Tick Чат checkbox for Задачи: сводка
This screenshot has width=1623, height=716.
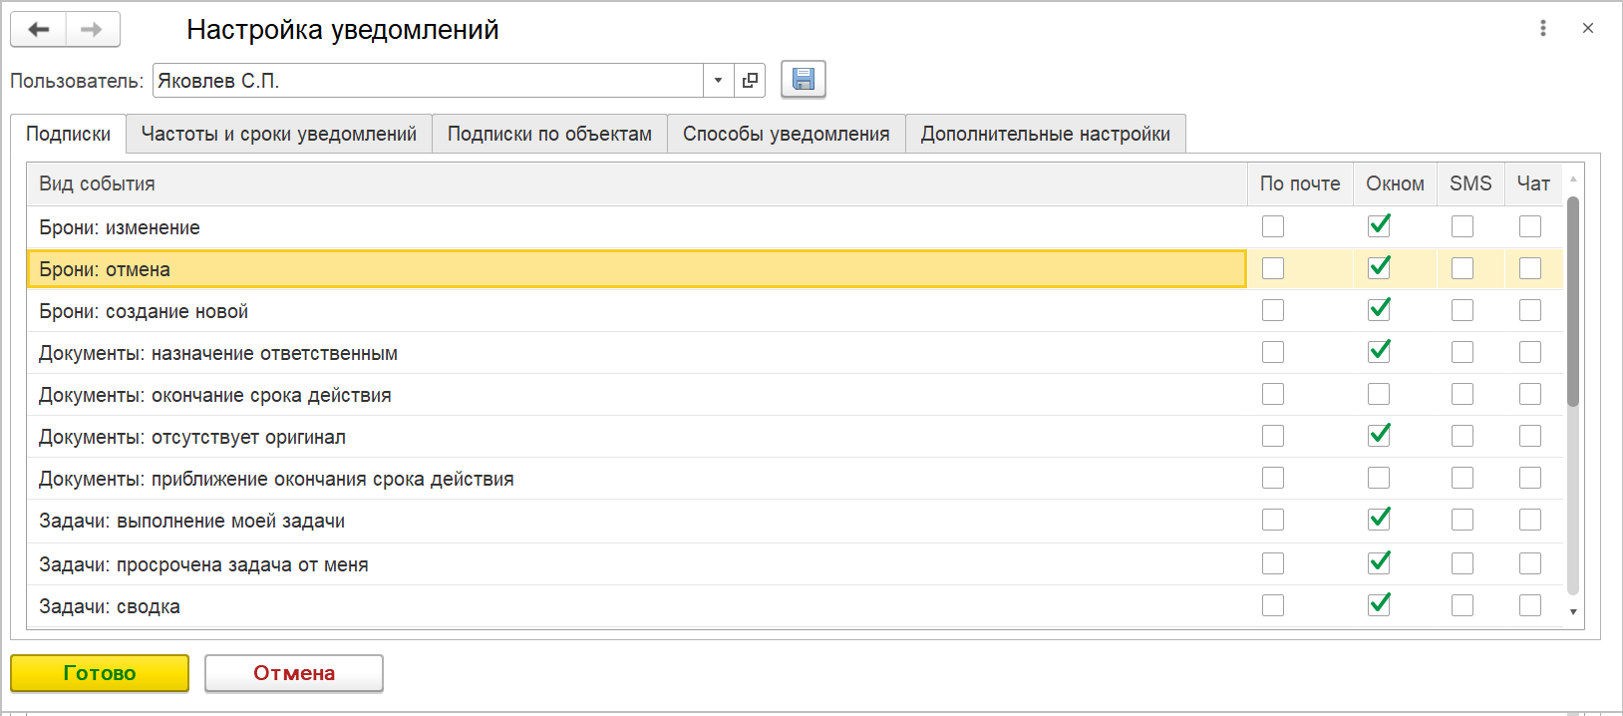coord(1530,605)
